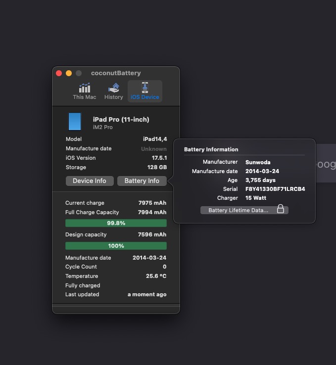Click the Battery Info button
Viewport: 336px width, 365px height.
142,181
